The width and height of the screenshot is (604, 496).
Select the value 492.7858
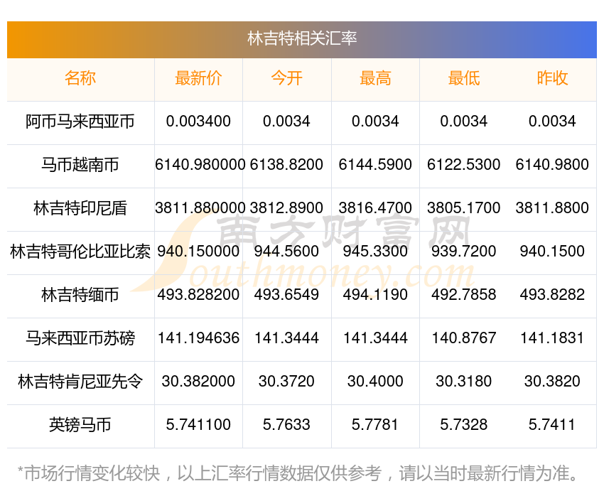(x=464, y=295)
